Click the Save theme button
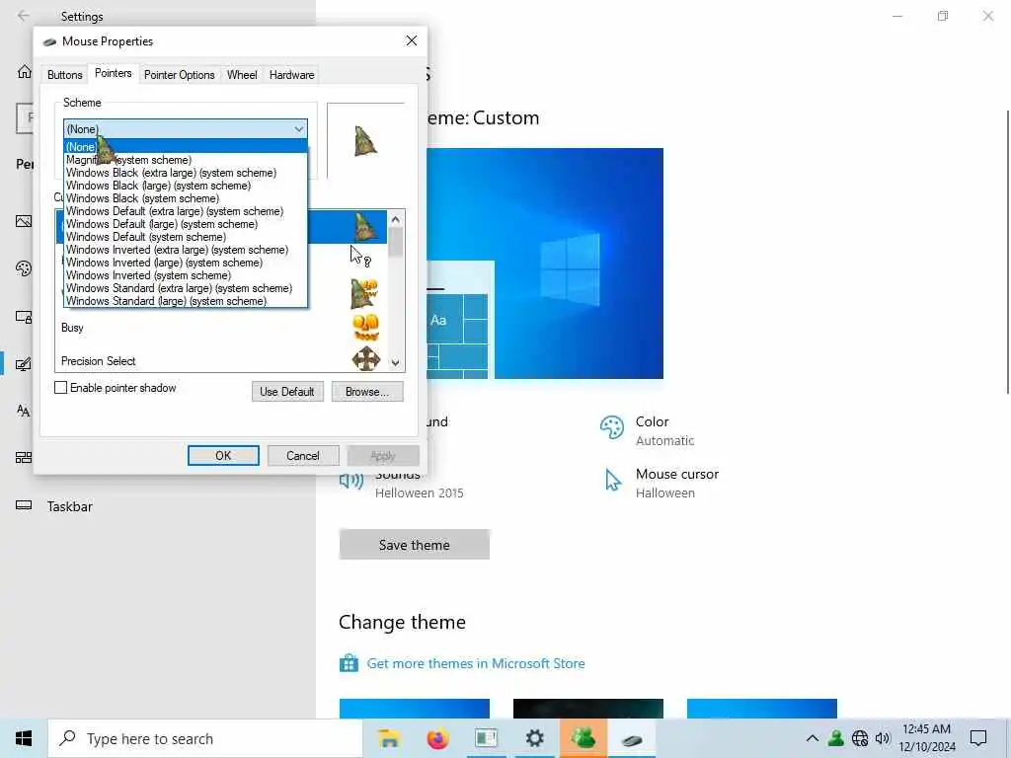Image resolution: width=1011 pixels, height=758 pixels. coord(414,545)
